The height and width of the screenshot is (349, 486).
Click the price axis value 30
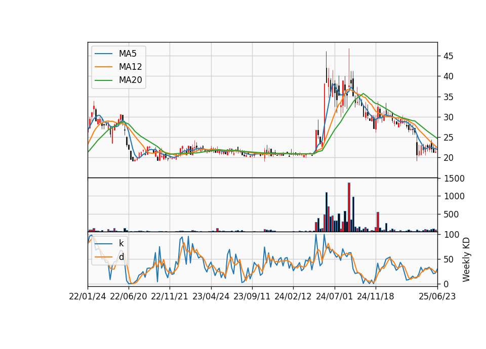(448, 117)
